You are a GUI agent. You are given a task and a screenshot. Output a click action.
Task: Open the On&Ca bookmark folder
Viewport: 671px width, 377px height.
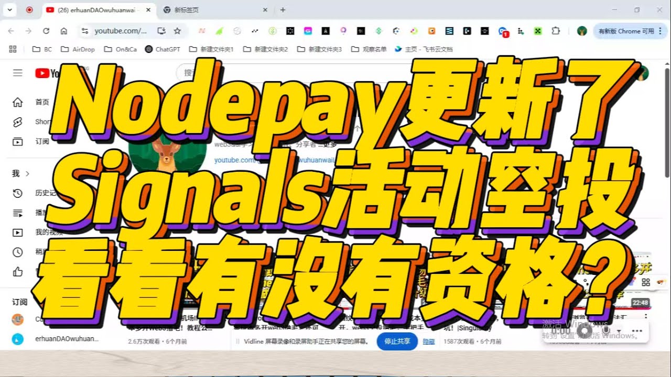click(121, 49)
